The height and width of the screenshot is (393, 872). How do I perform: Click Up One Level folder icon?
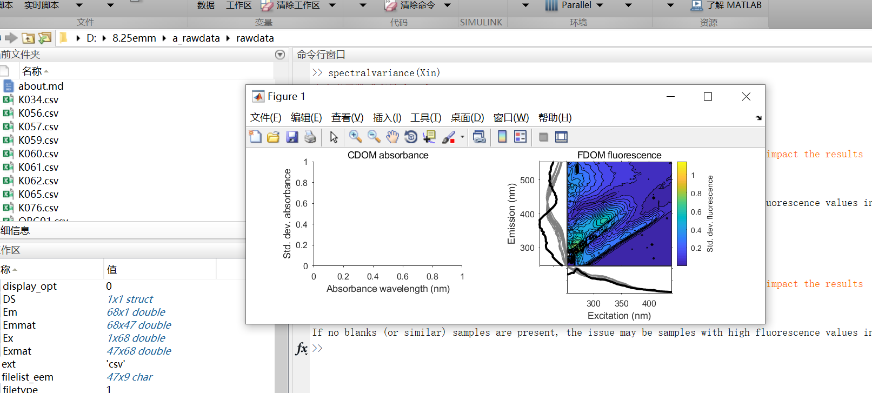coord(28,38)
